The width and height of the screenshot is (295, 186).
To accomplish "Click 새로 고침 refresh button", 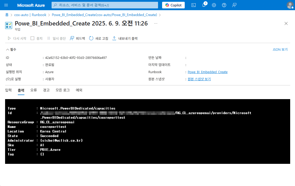I will coord(99,38).
